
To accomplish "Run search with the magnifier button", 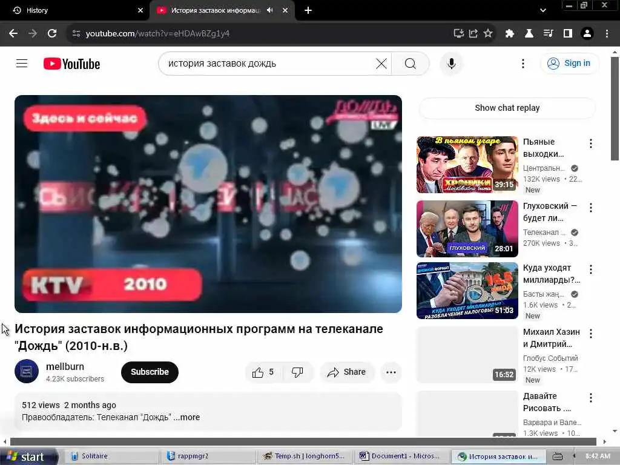I will coord(411,64).
